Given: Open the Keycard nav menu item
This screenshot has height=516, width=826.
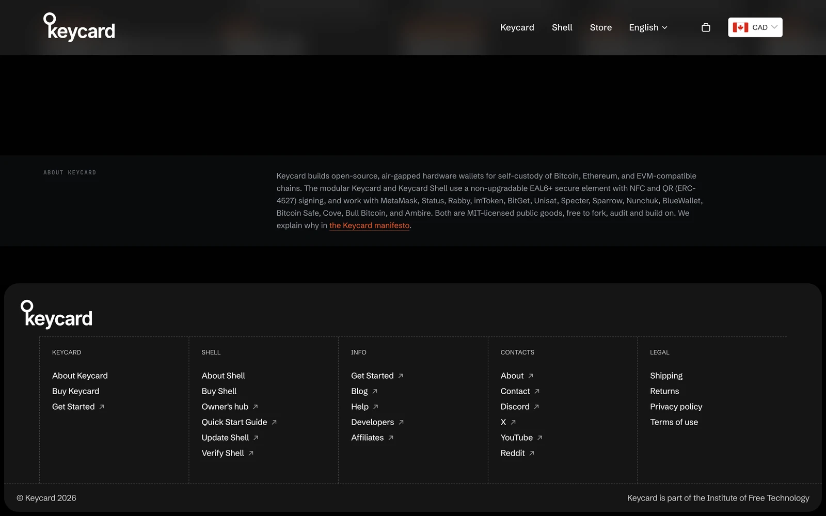Looking at the screenshot, I should pos(517,27).
